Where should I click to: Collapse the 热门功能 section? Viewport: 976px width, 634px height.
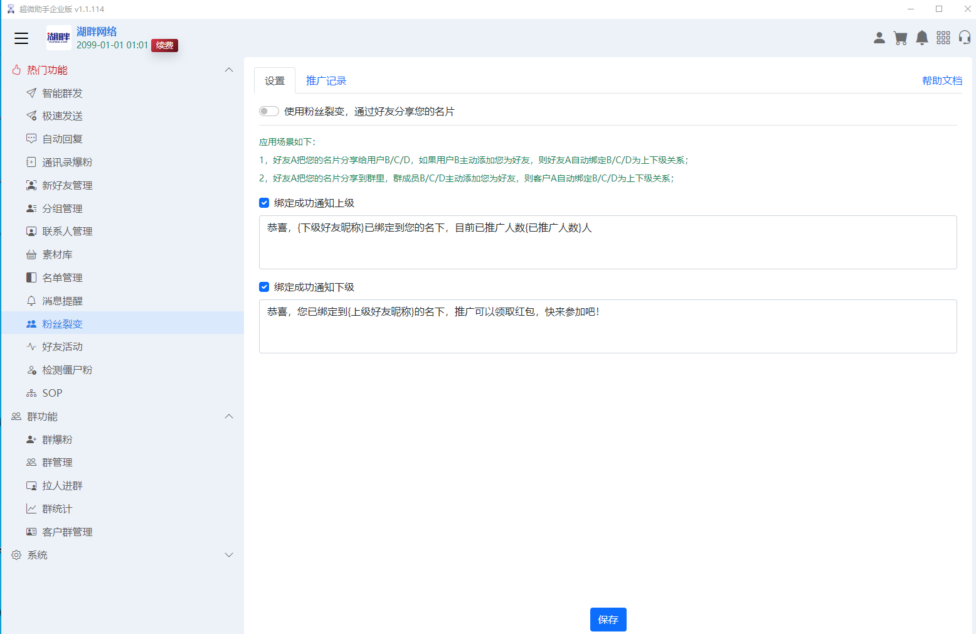229,70
